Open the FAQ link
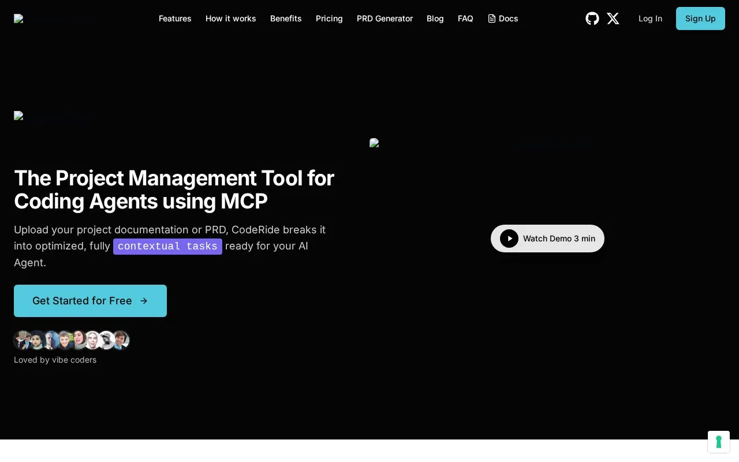Screen dimensions: 739x462 click(x=465, y=18)
